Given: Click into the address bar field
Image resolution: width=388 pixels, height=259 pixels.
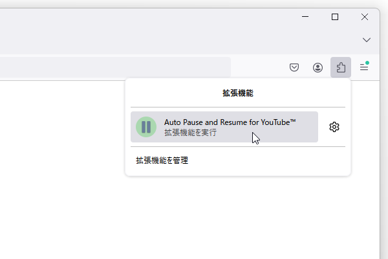Looking at the screenshot, I should pyautogui.click(x=115, y=67).
